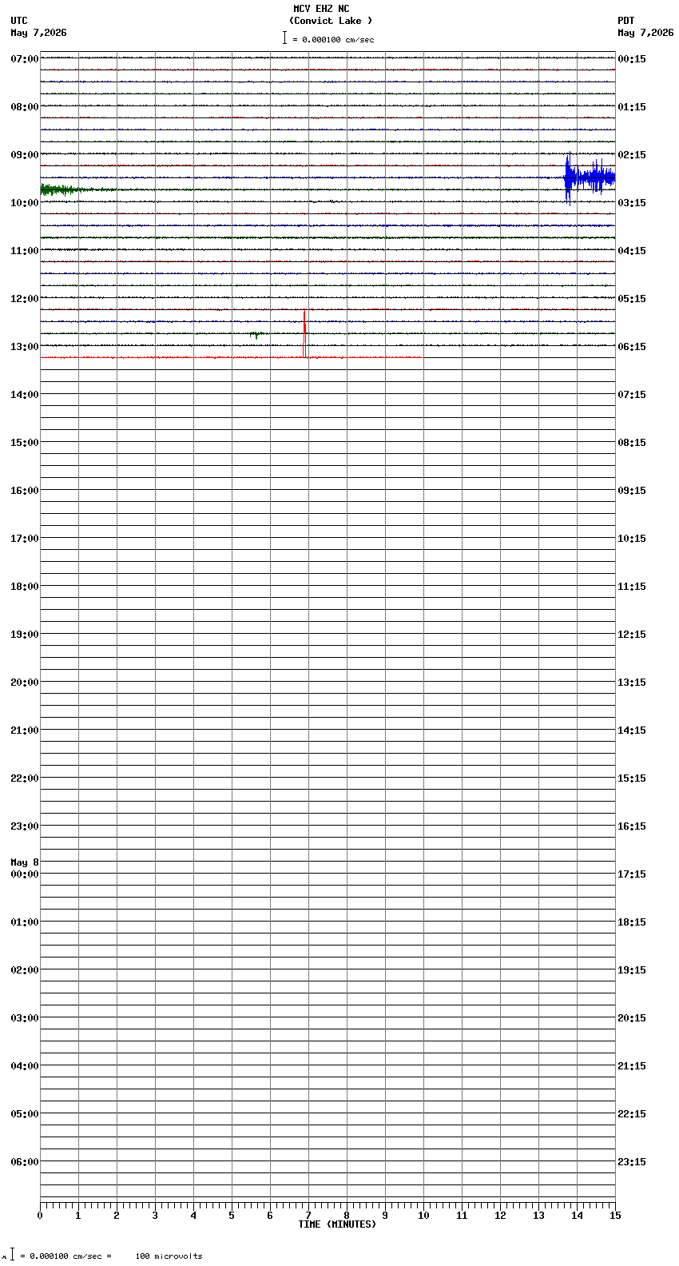Click the scale bar symbol beside top scale
The height and width of the screenshot is (1266, 679).
pyautogui.click(x=284, y=38)
